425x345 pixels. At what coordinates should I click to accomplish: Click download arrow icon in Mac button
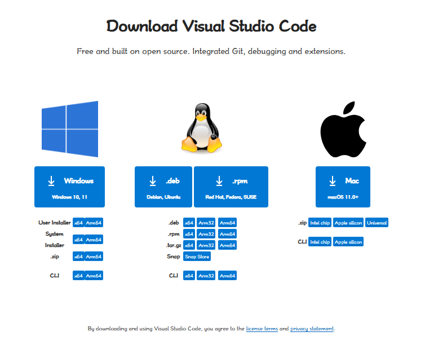point(333,181)
